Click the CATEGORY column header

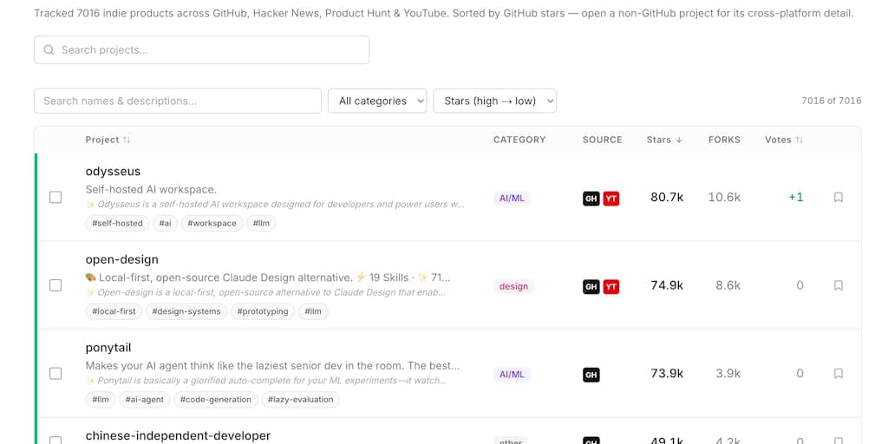pos(519,140)
